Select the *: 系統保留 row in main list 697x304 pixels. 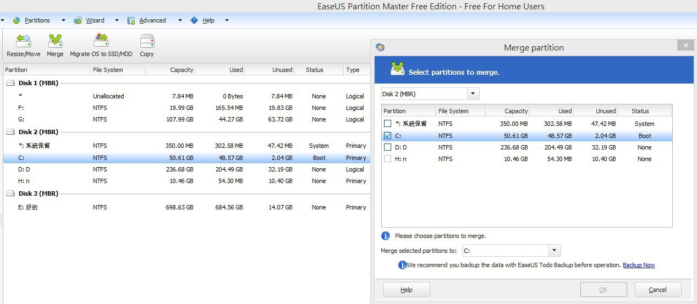[x=186, y=146]
